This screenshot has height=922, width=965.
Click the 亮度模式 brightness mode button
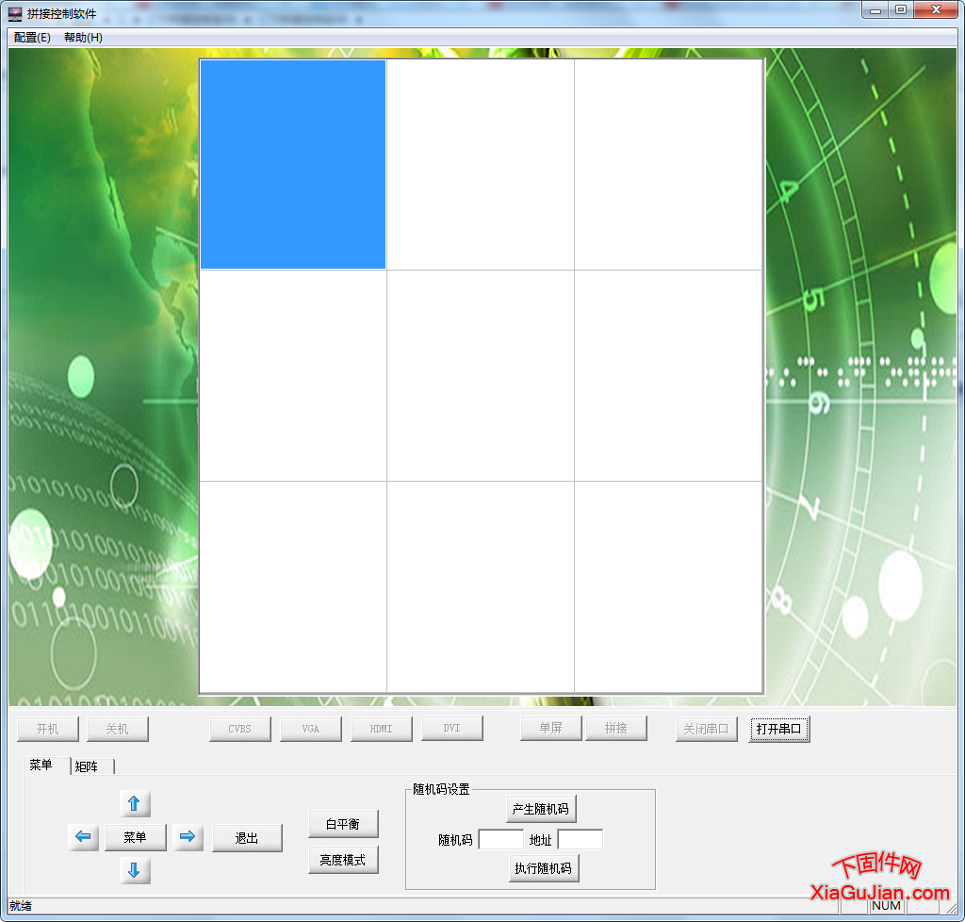pyautogui.click(x=343, y=861)
